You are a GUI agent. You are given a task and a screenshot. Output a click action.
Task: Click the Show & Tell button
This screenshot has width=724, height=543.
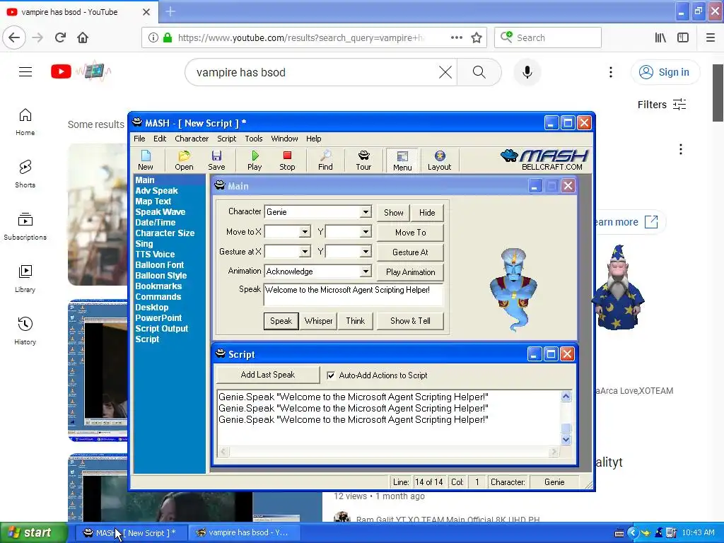tap(410, 321)
